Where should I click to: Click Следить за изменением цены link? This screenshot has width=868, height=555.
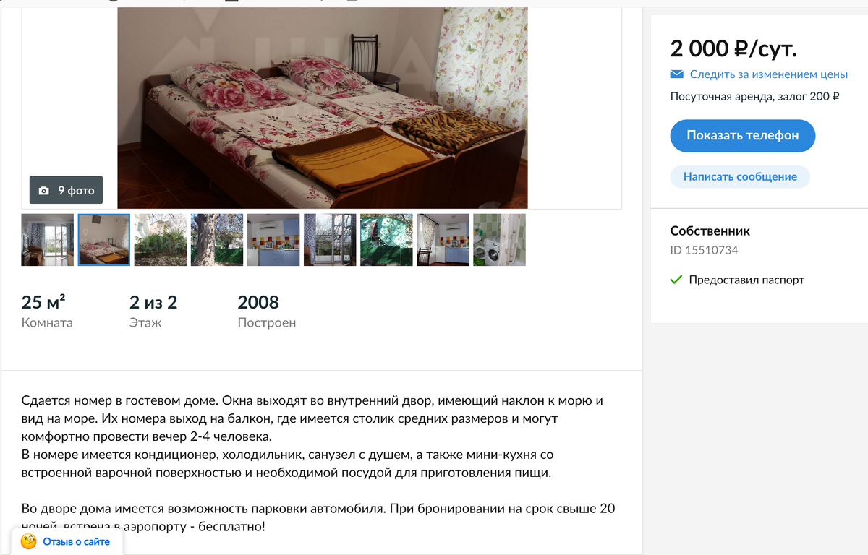pos(768,74)
